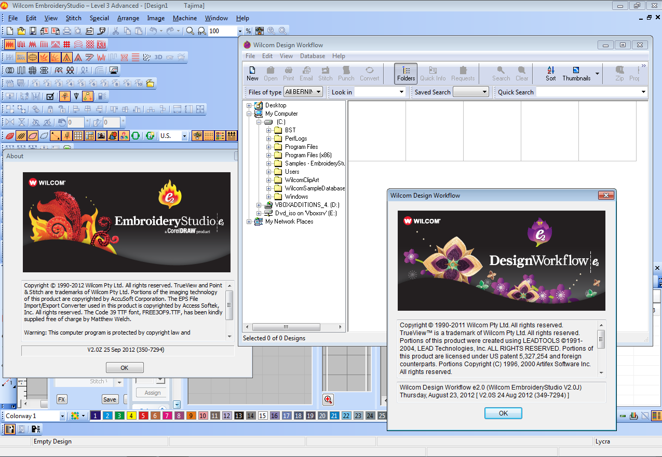Click the Lock padlock icon
This screenshot has height=457, width=662.
click(50, 109)
